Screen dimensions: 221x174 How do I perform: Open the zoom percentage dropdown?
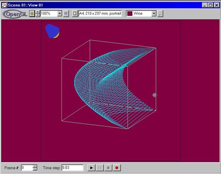(x=59, y=13)
